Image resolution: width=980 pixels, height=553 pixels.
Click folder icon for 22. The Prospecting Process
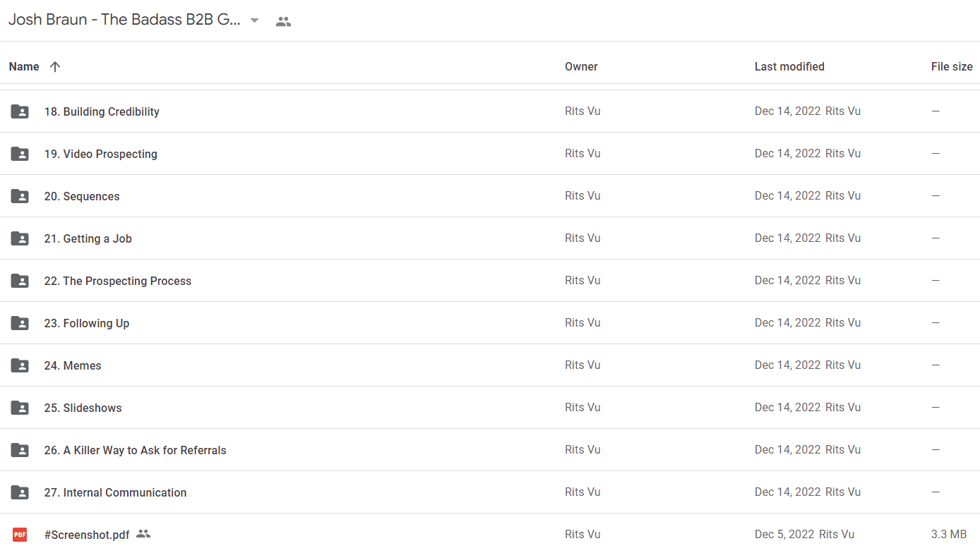tap(20, 281)
